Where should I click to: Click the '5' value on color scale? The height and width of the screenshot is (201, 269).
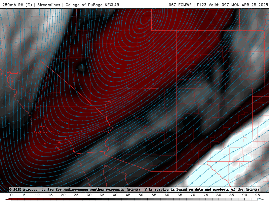pos(24,195)
